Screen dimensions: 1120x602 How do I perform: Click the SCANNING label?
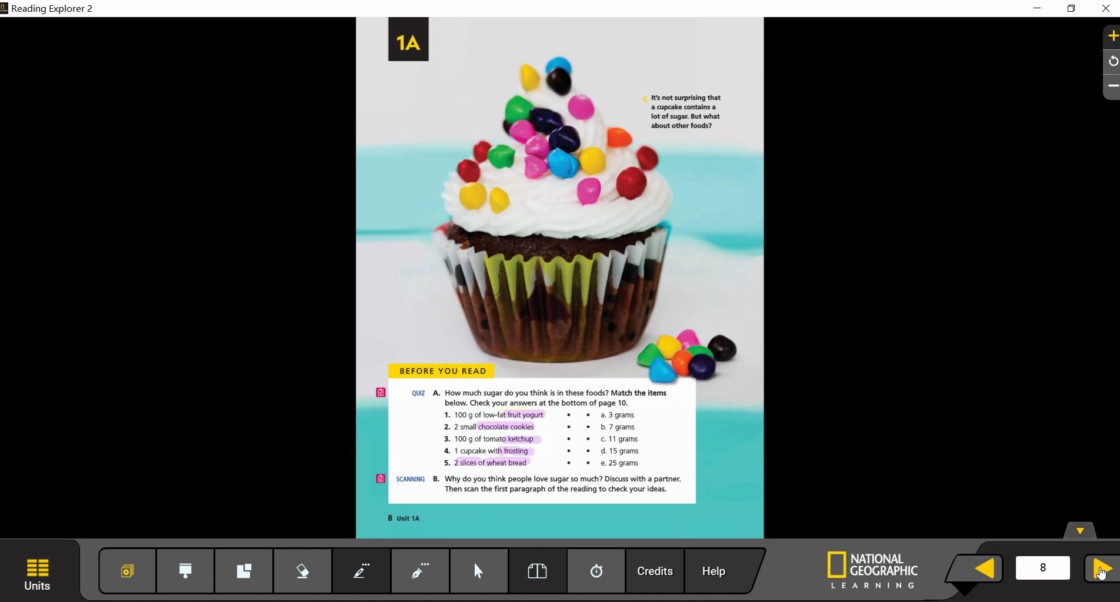[411, 479]
